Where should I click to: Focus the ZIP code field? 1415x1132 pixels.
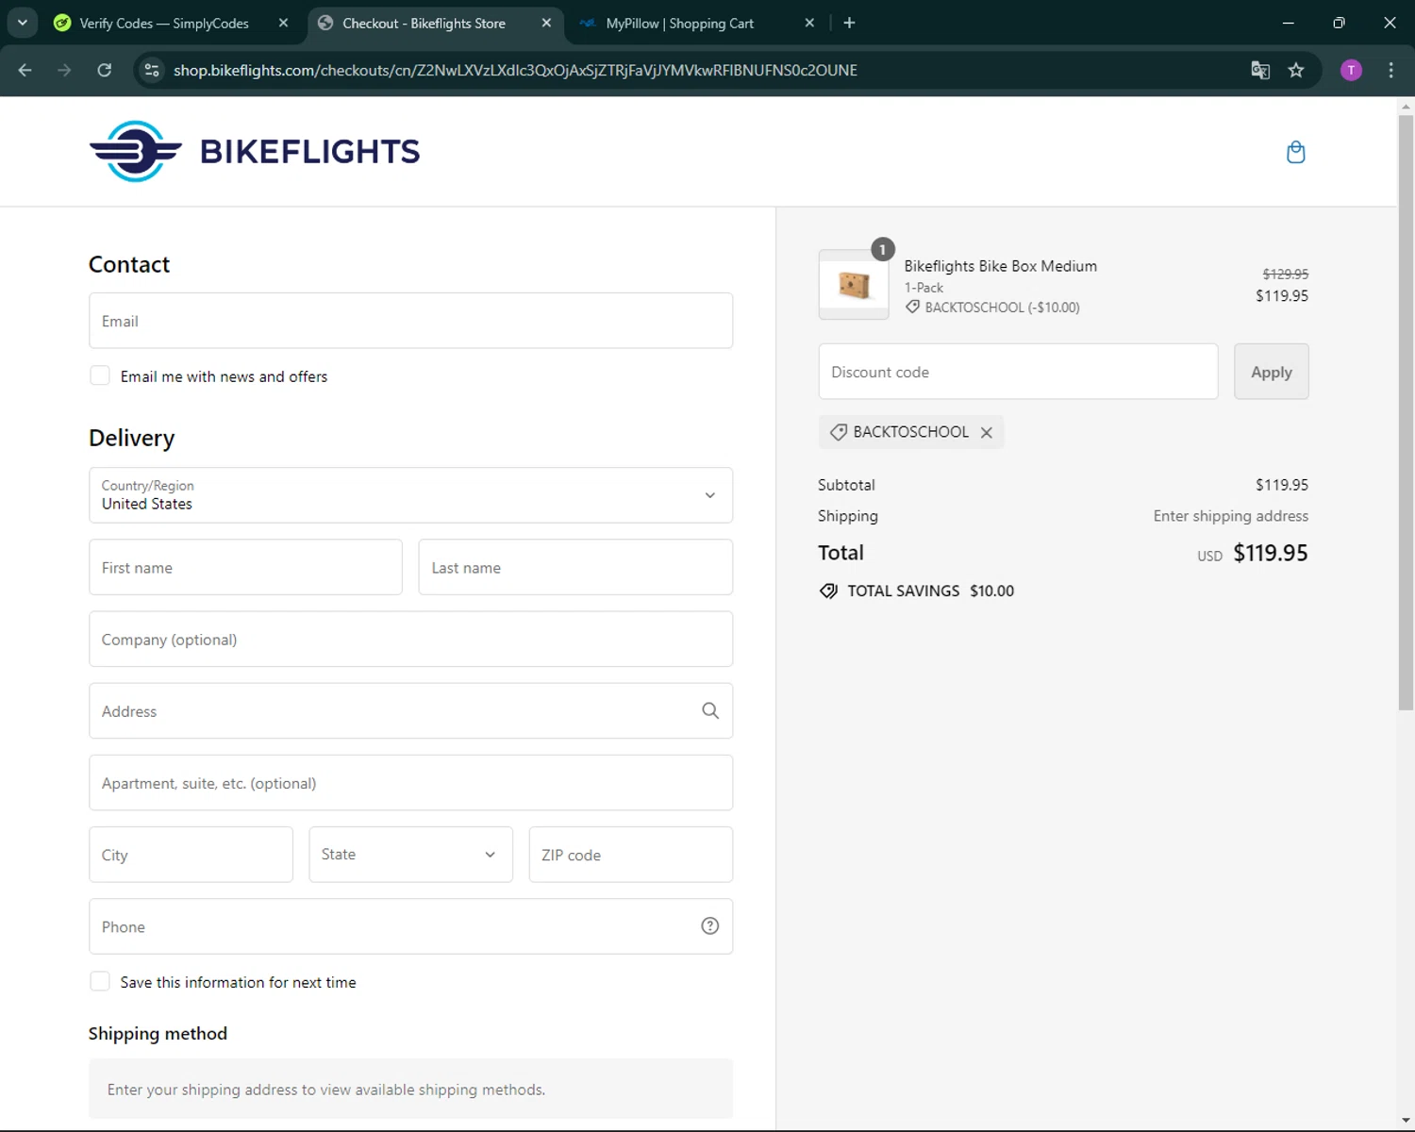630,855
